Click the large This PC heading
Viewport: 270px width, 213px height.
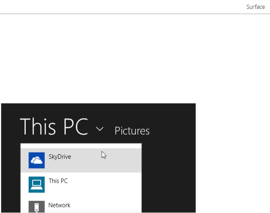54,126
